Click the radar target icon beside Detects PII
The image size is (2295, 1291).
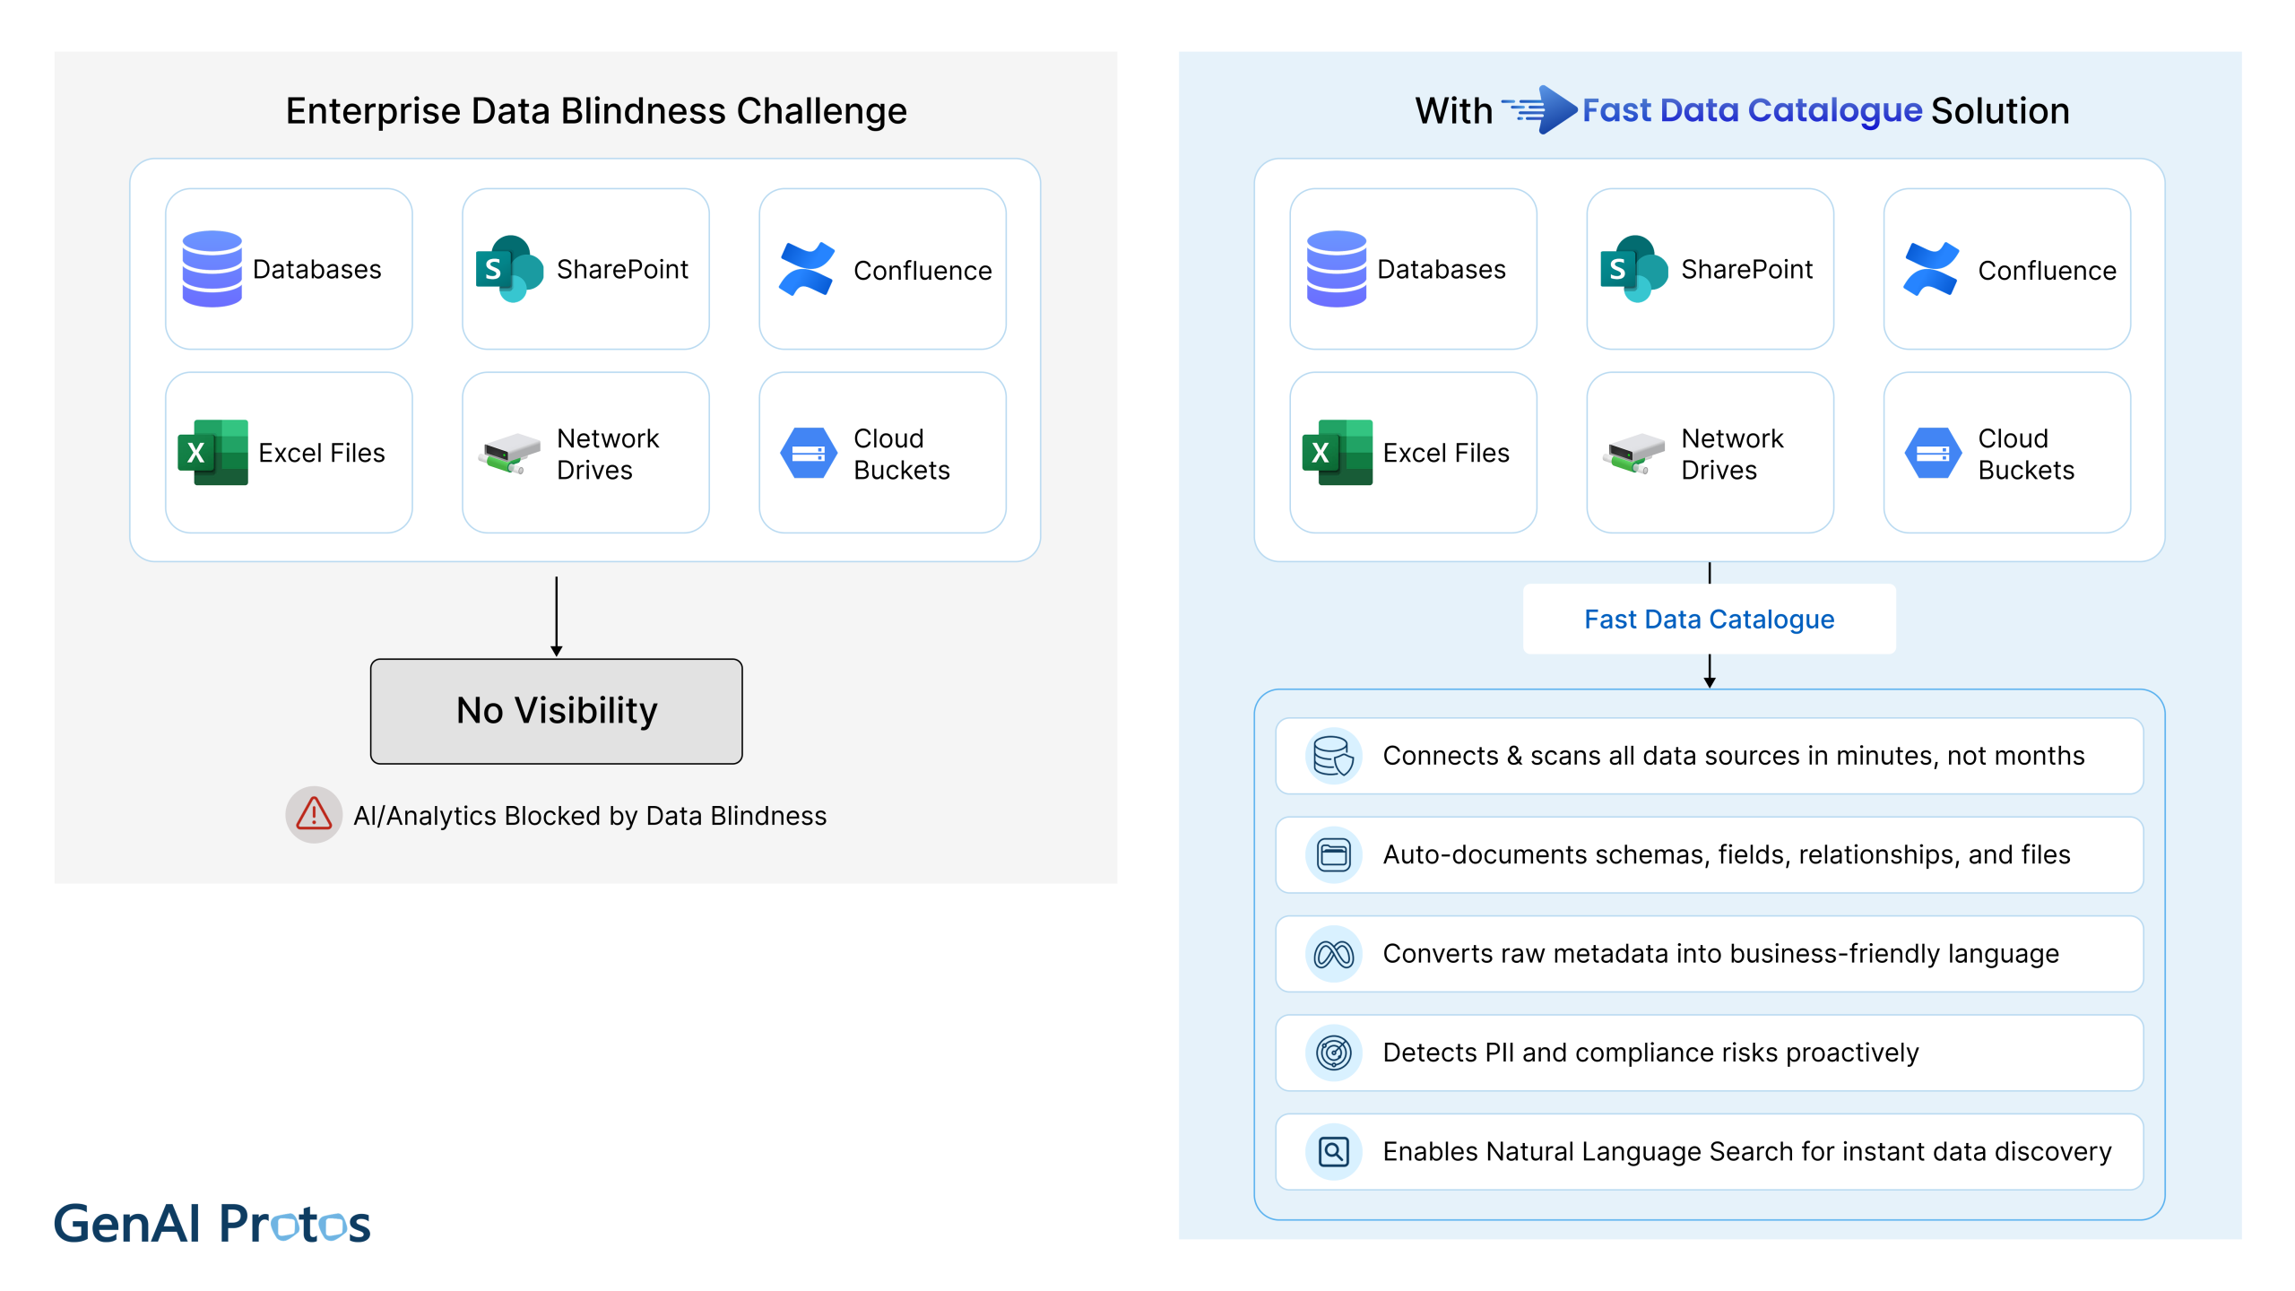[x=1333, y=1053]
